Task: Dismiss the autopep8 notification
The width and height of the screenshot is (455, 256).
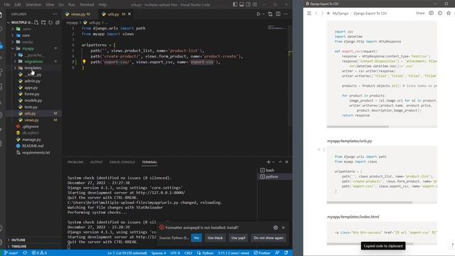Action: [x=283, y=228]
